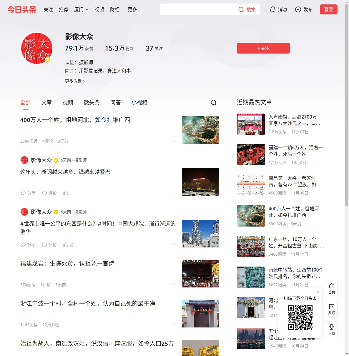349x356 pixels.
Task: Open more options for 这年头 post
Action: tap(173, 193)
